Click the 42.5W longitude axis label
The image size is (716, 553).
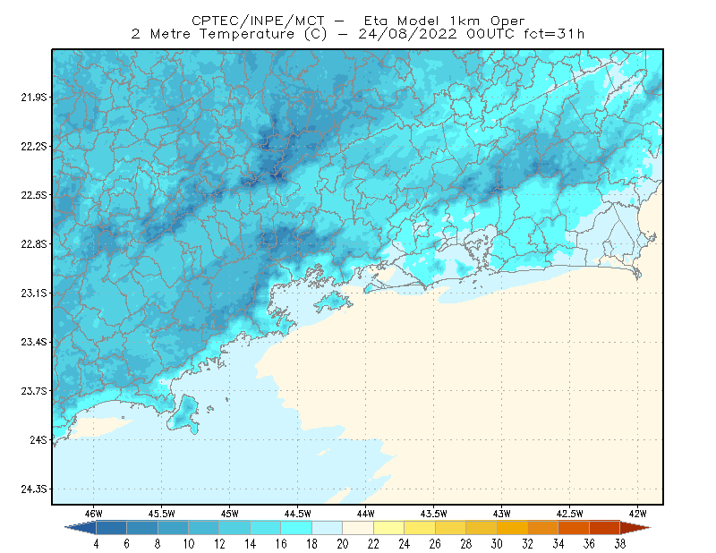tap(569, 514)
